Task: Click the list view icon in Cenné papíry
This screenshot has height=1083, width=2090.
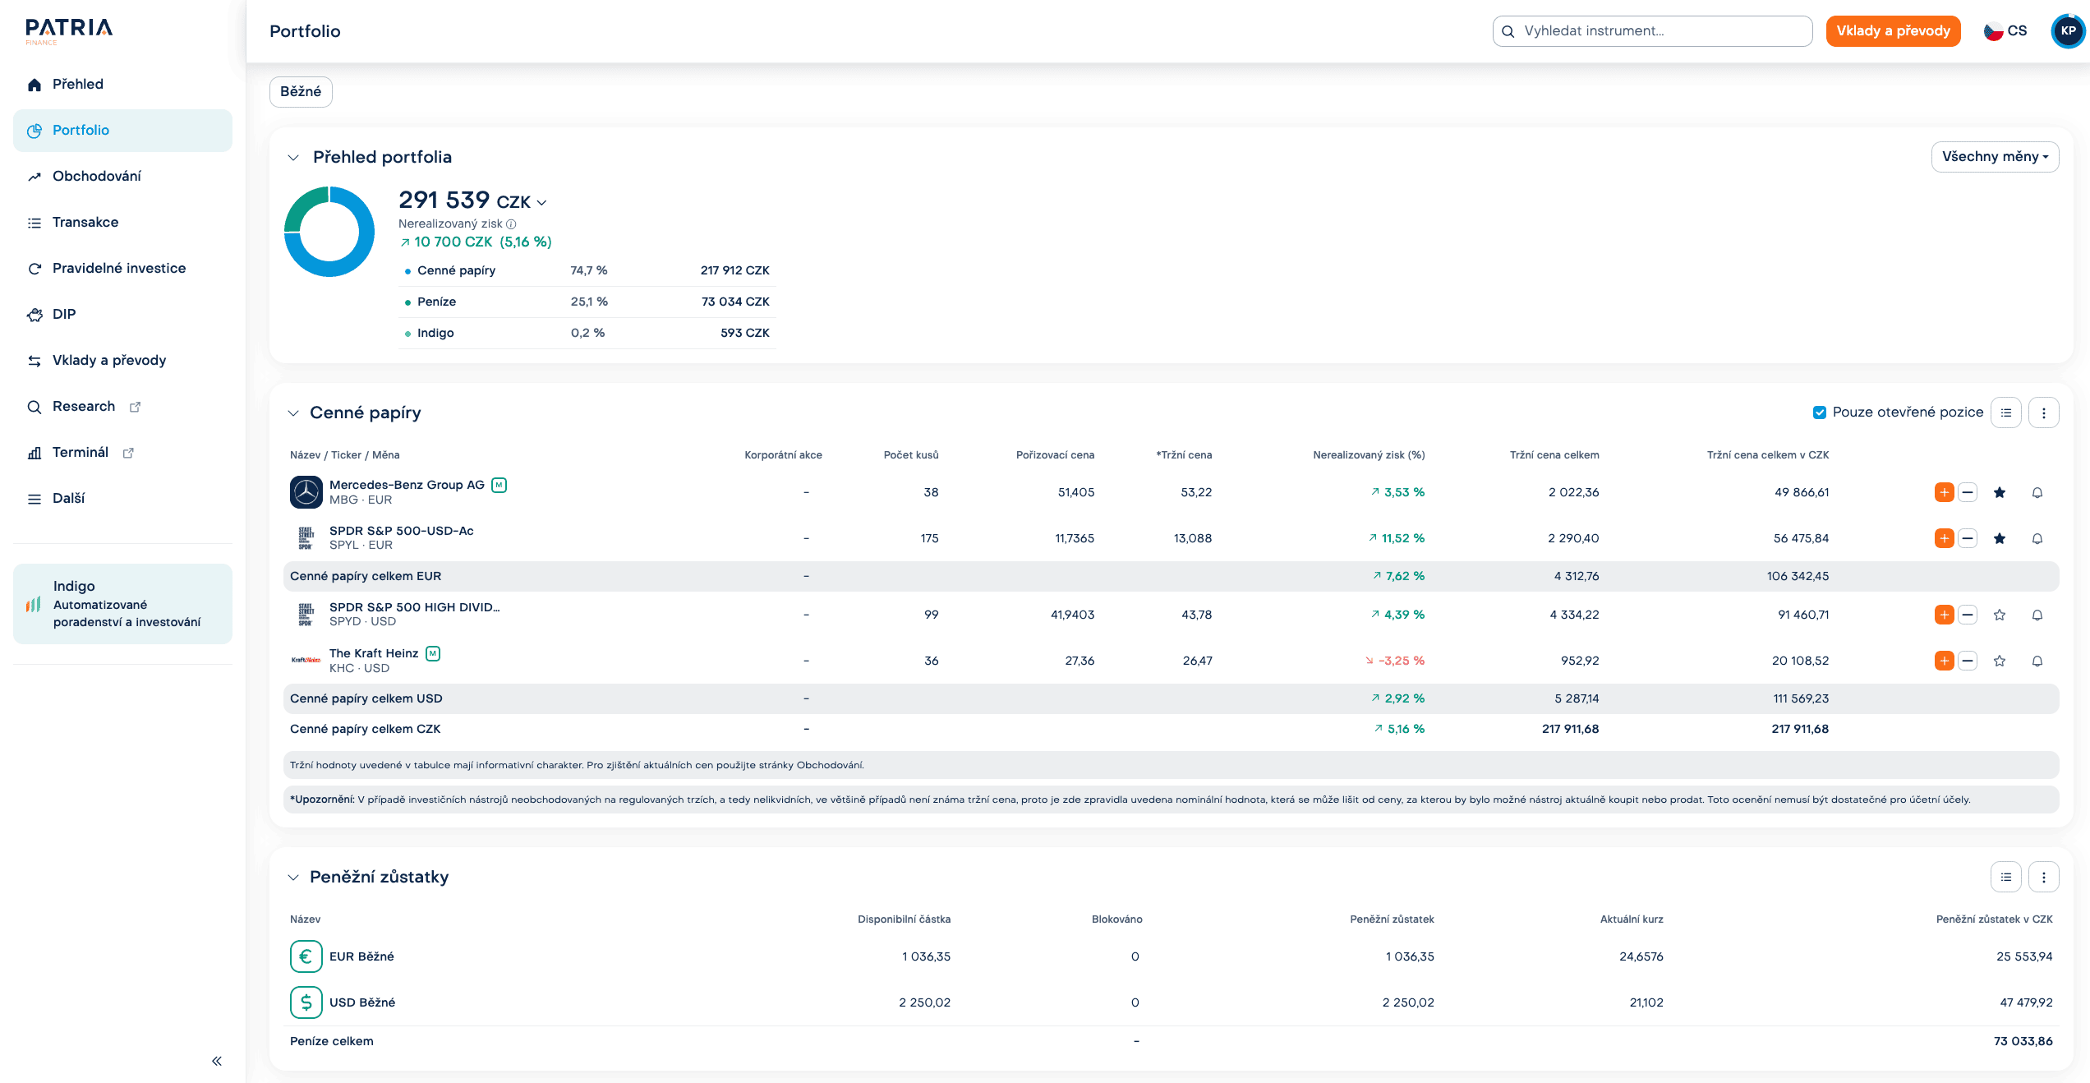Action: coord(2005,412)
